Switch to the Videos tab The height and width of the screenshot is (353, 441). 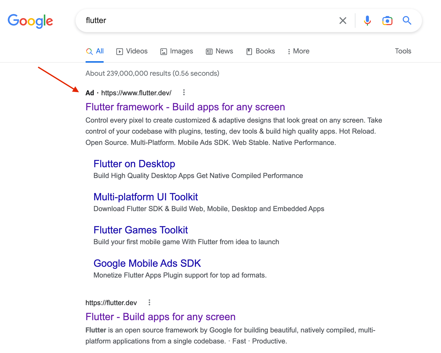pyautogui.click(x=132, y=51)
